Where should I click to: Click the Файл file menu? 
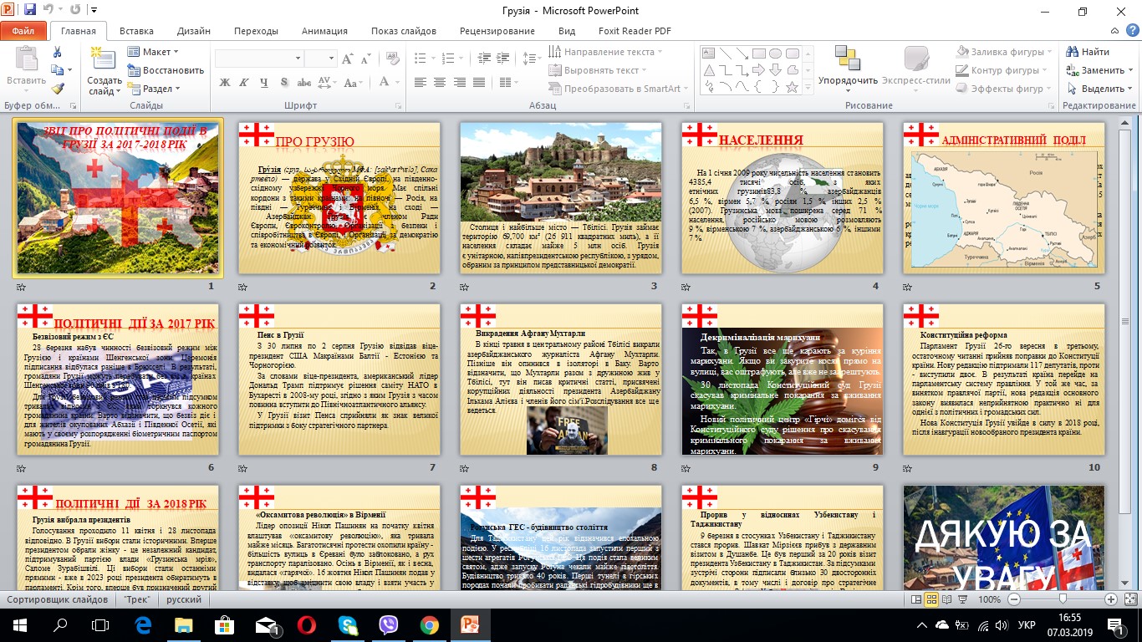pyautogui.click(x=23, y=31)
